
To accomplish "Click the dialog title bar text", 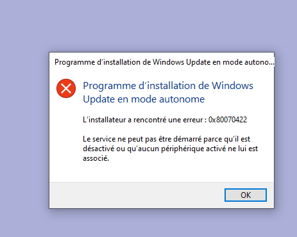I will (164, 62).
